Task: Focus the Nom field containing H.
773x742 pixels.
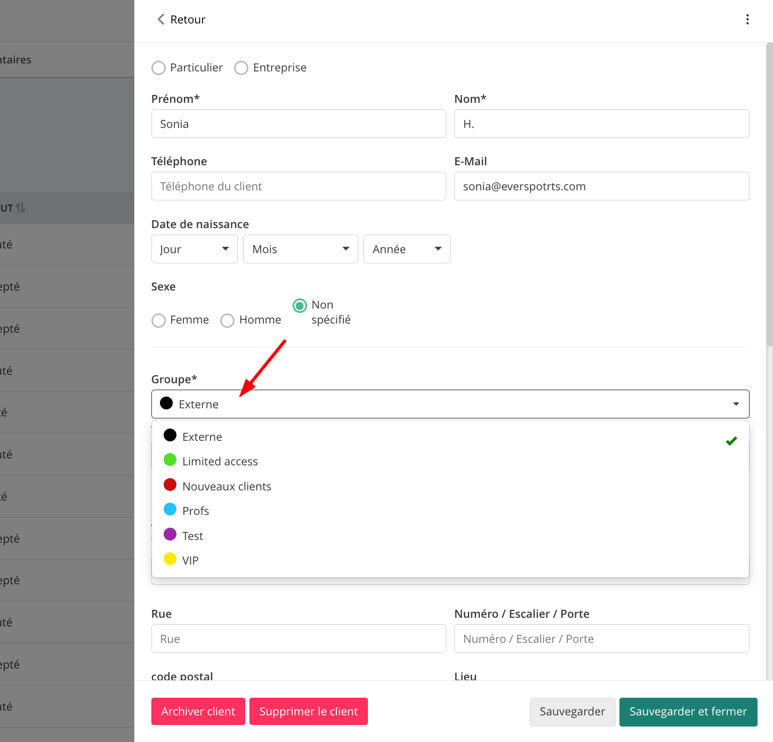Action: pos(602,124)
